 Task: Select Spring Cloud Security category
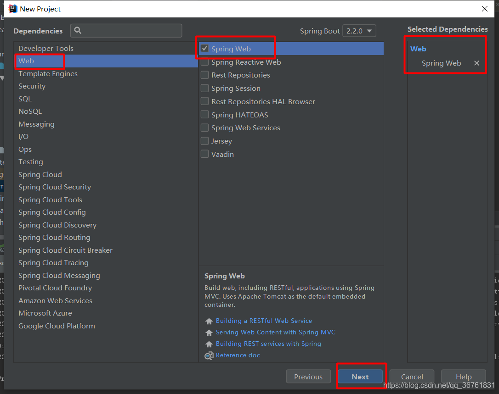(106, 187)
